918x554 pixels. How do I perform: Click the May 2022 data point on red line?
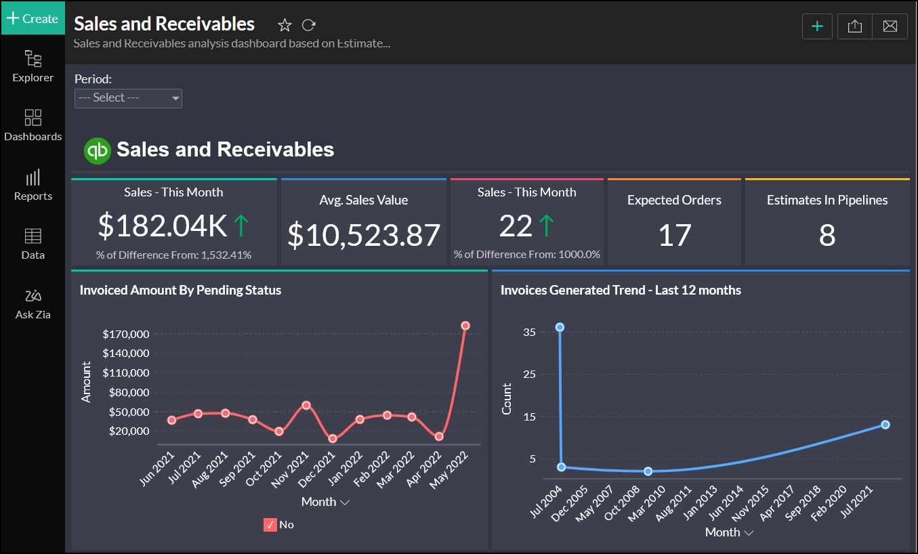click(x=465, y=326)
